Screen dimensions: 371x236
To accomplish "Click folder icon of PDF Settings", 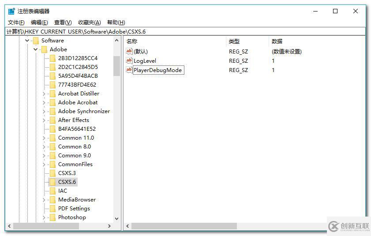I will click(52, 209).
